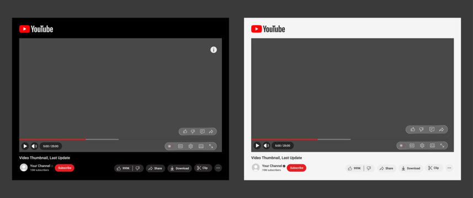Screen dimensions: 473x198
Task: Click Subscribe in the light mockup
Action: tap(296, 168)
